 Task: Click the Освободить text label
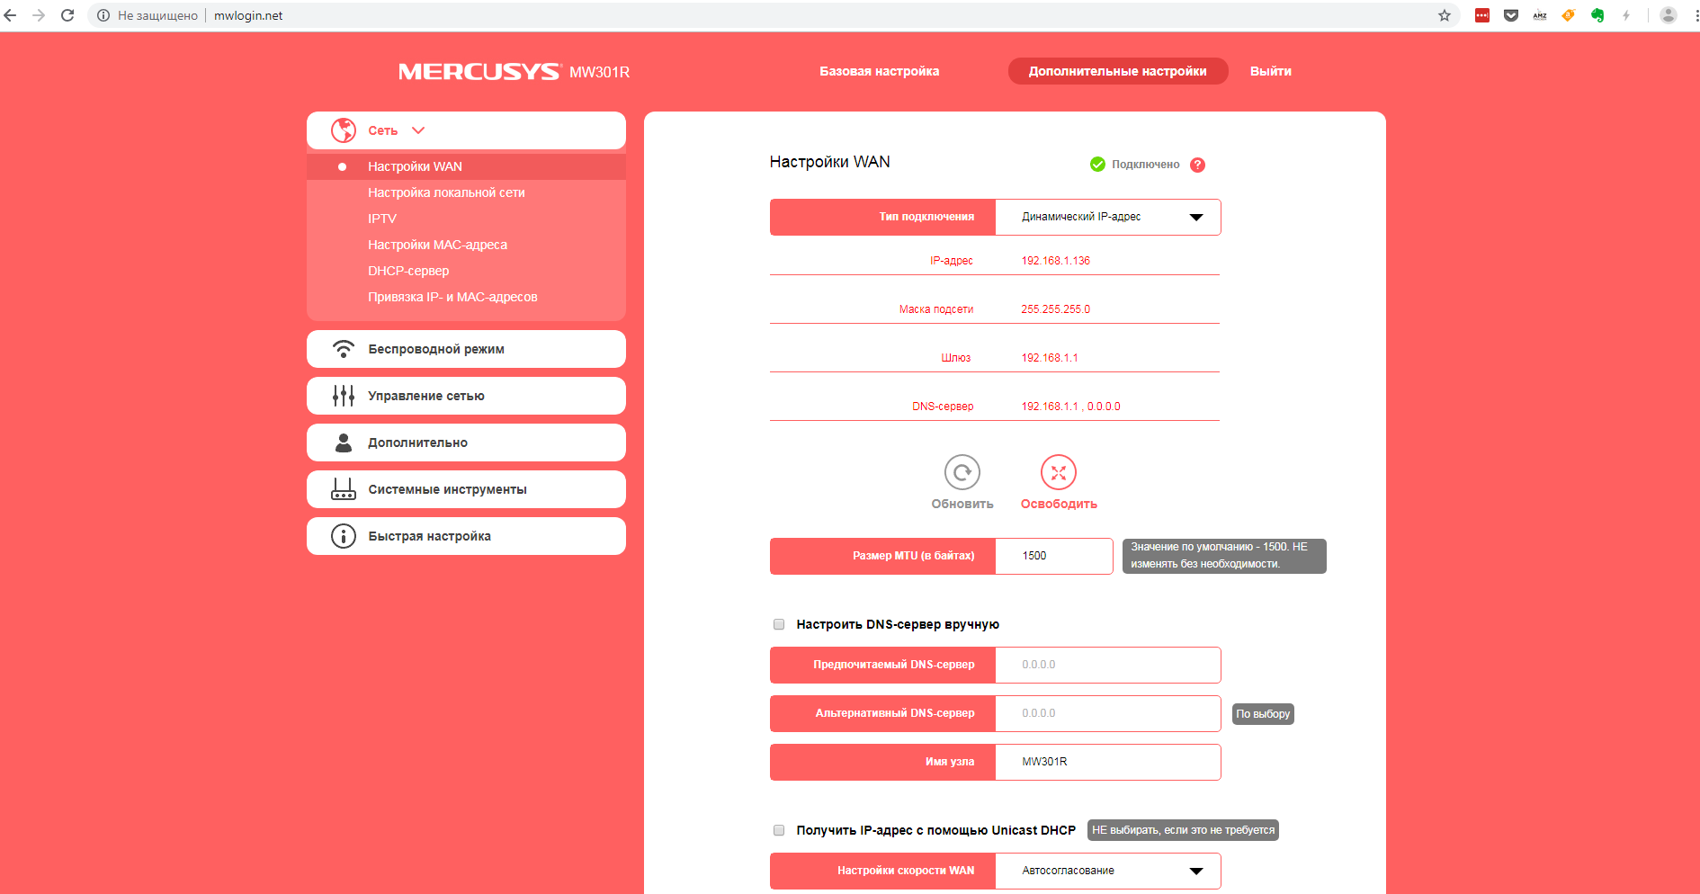tap(1059, 505)
